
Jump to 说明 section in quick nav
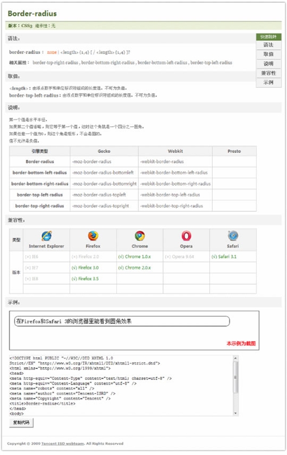pos(269,63)
